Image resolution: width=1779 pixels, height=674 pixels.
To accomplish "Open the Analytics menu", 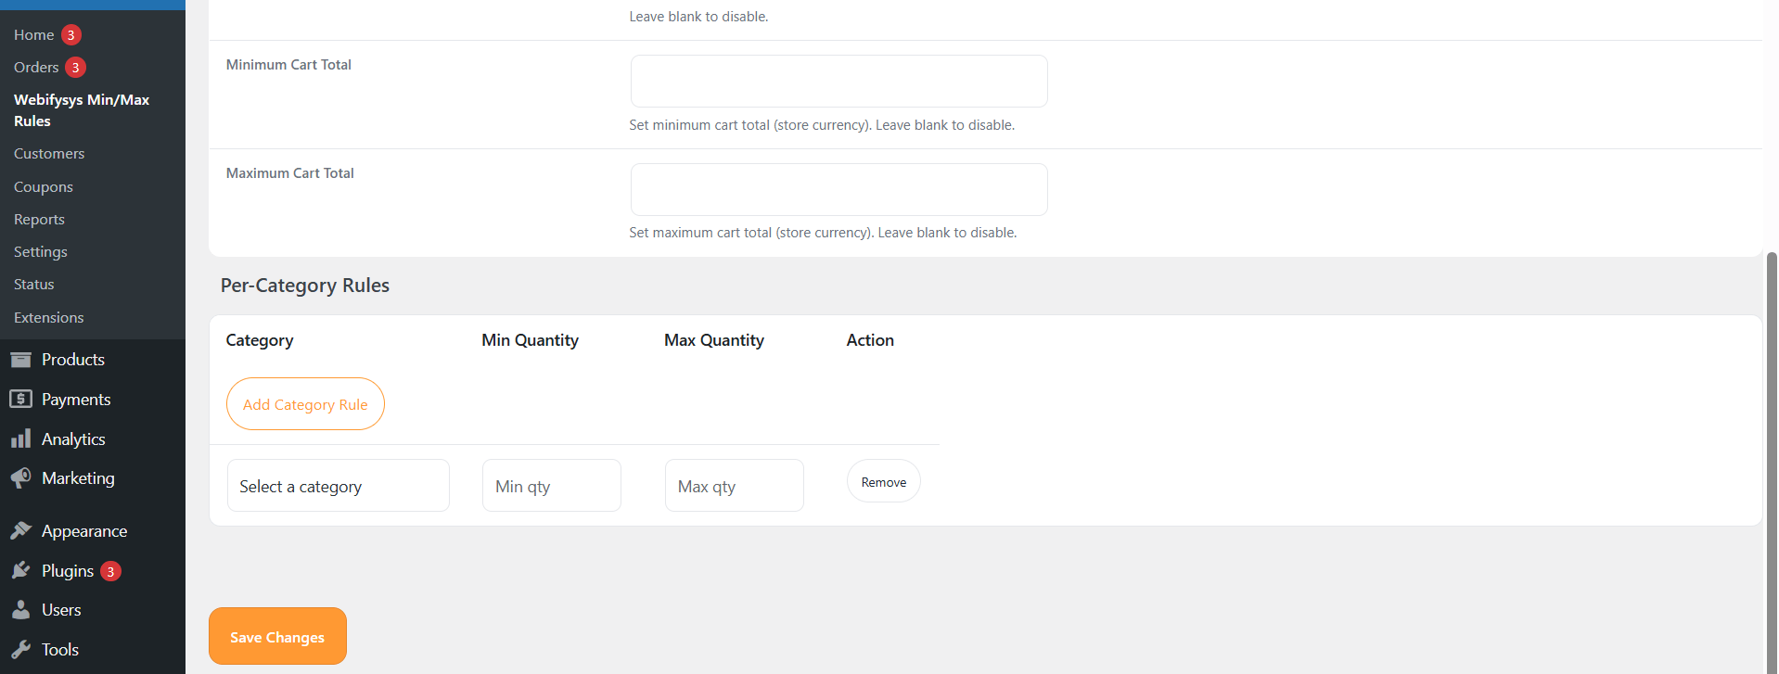I will [x=73, y=439].
